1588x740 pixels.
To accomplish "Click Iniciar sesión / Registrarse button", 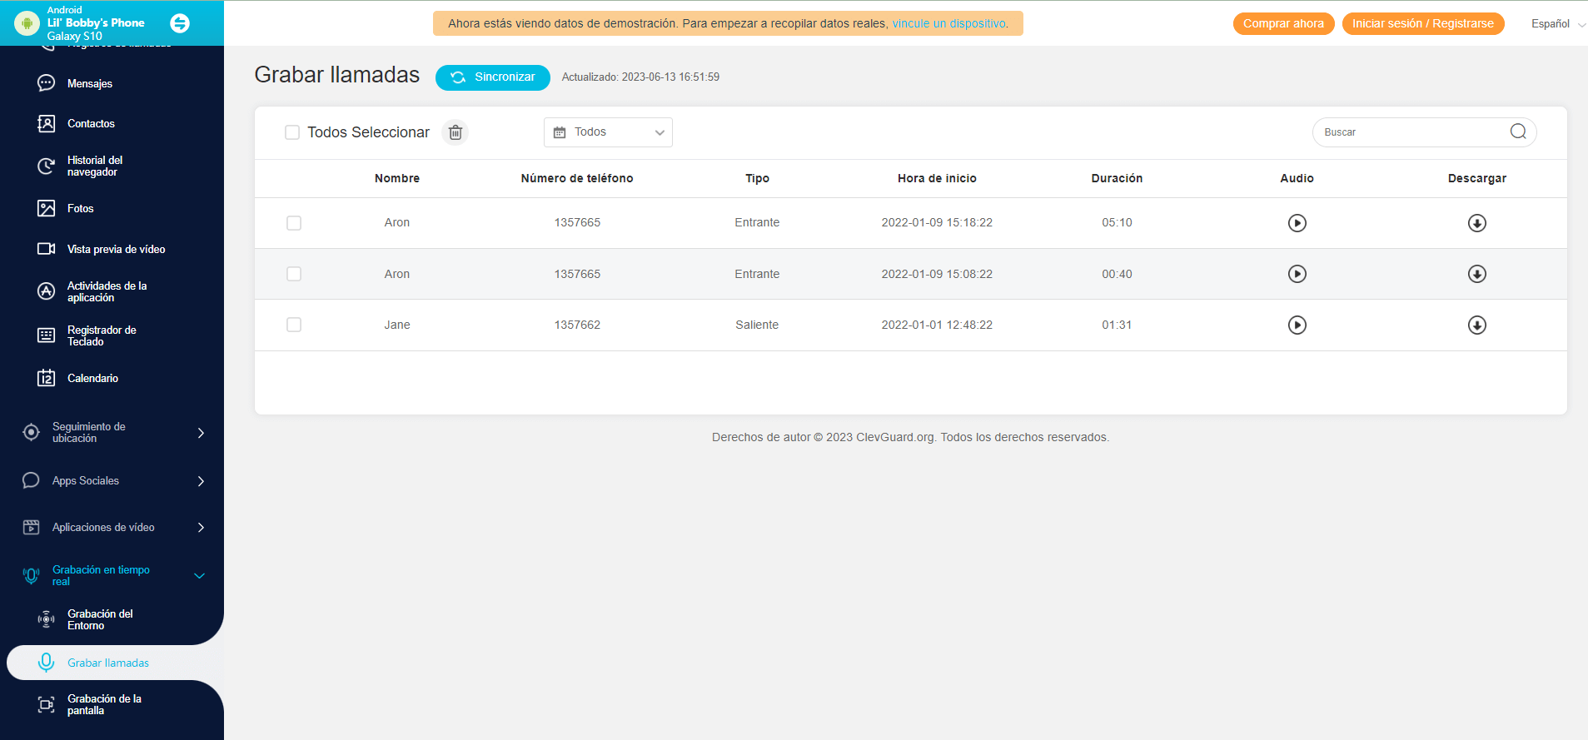I will pos(1423,23).
